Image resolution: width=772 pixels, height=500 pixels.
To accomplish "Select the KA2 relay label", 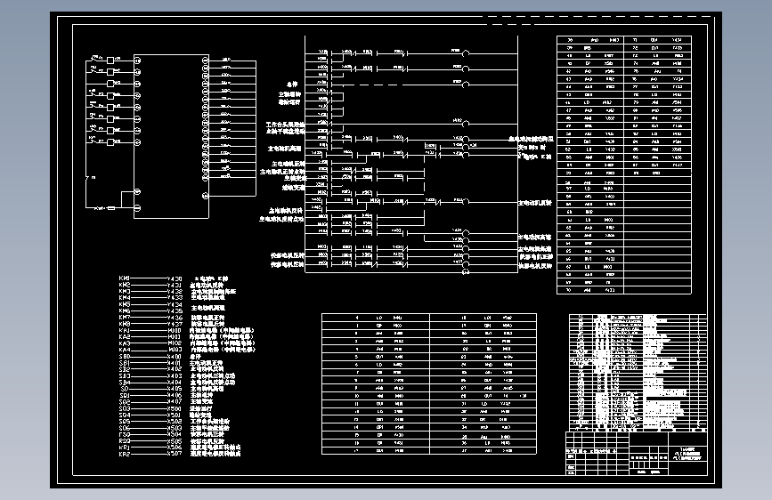I will click(x=125, y=337).
